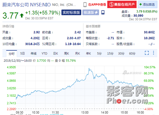Click the 美股在线开户 red button

pyautogui.click(x=122, y=4)
